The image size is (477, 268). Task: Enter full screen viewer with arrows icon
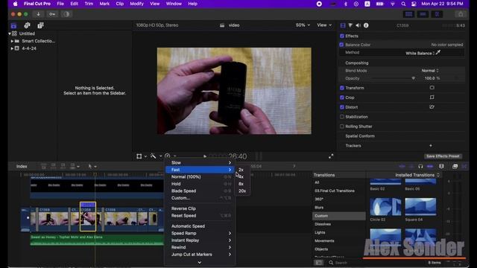[x=331, y=156]
